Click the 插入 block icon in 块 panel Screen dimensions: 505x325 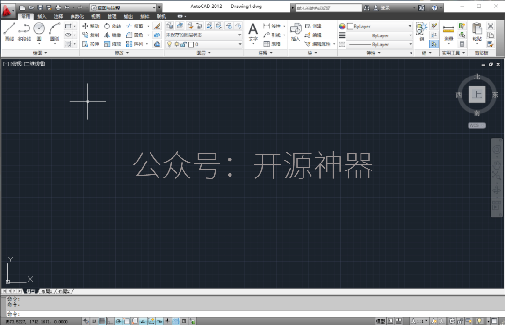click(x=296, y=32)
